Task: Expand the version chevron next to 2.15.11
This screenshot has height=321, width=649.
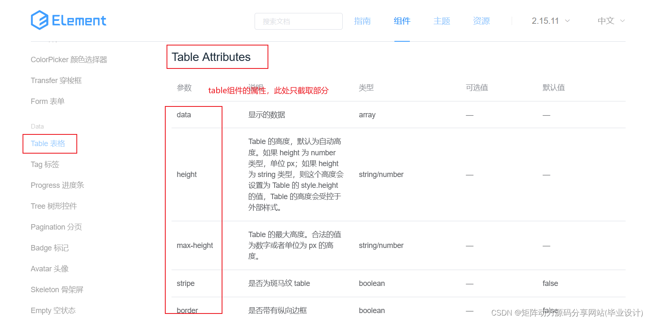Action: click(x=568, y=21)
